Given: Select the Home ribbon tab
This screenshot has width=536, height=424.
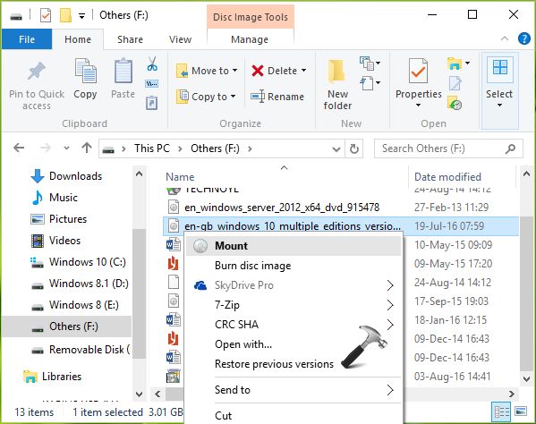Looking at the screenshot, I should coord(78,39).
